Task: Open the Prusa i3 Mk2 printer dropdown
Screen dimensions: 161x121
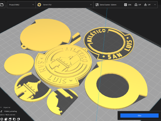Action: click(x=21, y=5)
